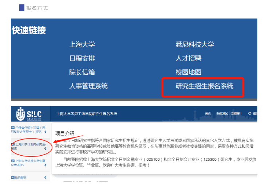Go to 首页 in the header
This screenshot has height=187, width=269.
pyautogui.click(x=208, y=113)
